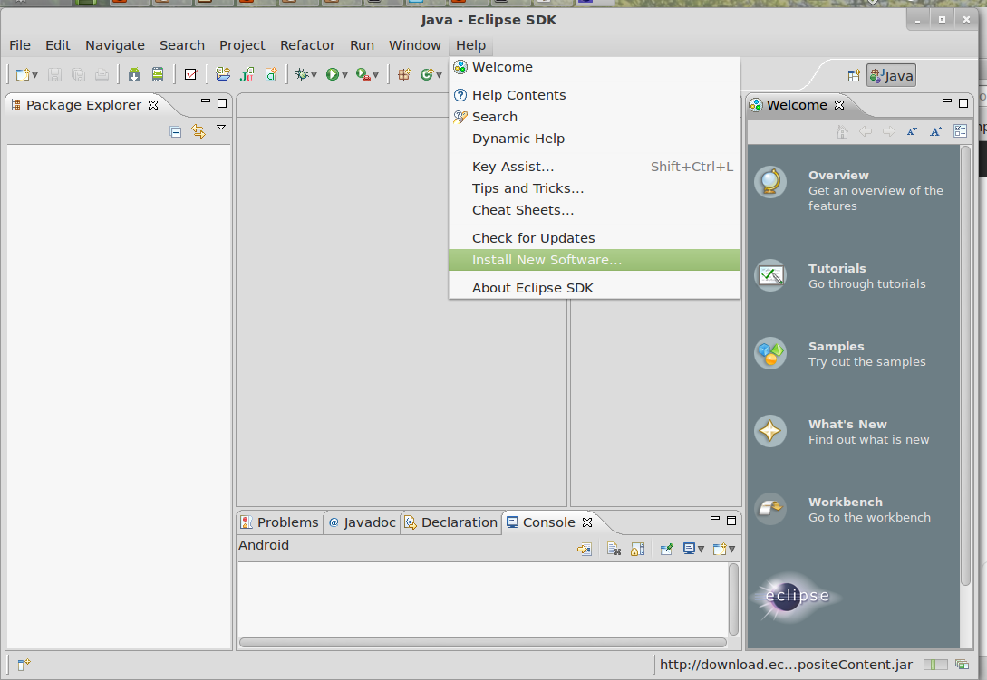Magnify font size in Welcome view
Screen dimensions: 987x680
[936, 131]
